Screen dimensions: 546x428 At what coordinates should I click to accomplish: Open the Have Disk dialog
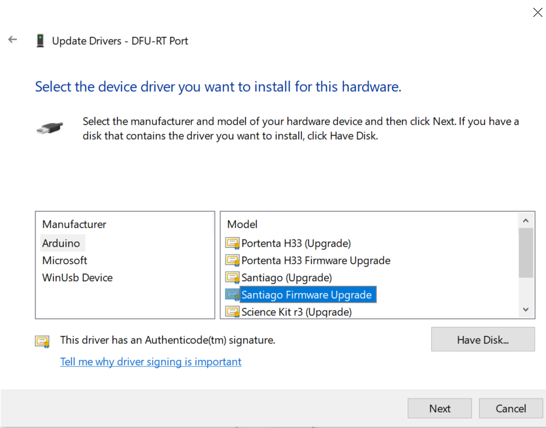coord(482,340)
